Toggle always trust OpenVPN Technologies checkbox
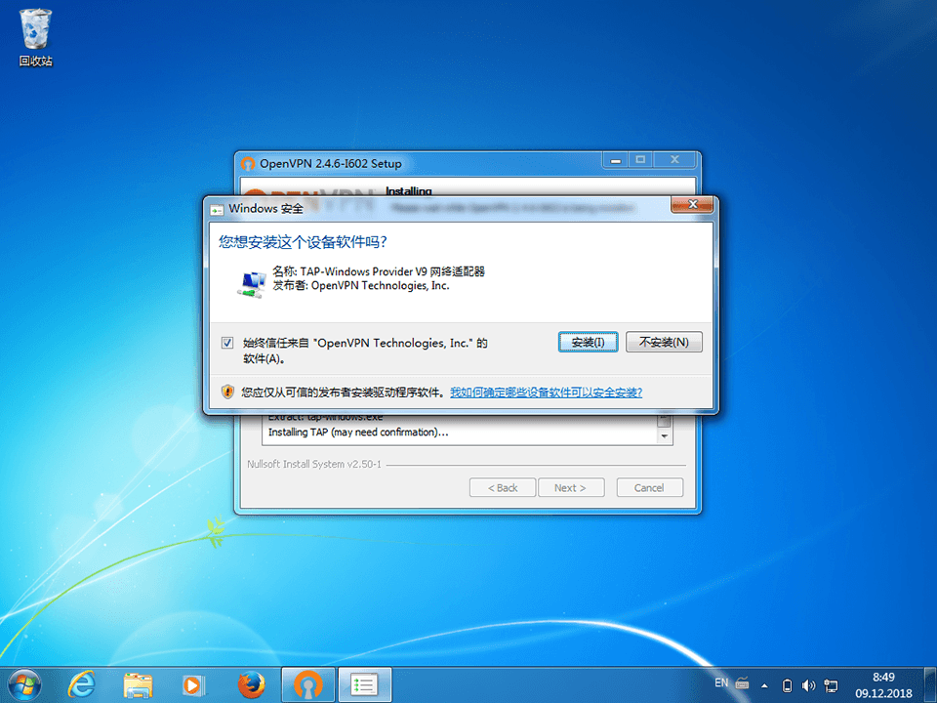 click(227, 343)
